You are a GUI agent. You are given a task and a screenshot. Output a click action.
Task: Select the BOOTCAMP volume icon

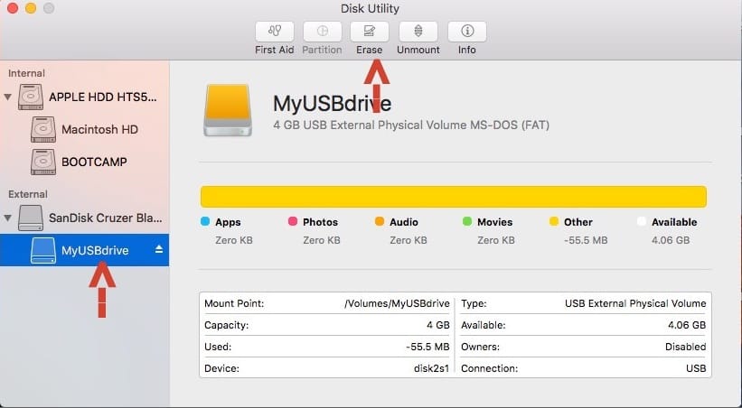pos(43,162)
